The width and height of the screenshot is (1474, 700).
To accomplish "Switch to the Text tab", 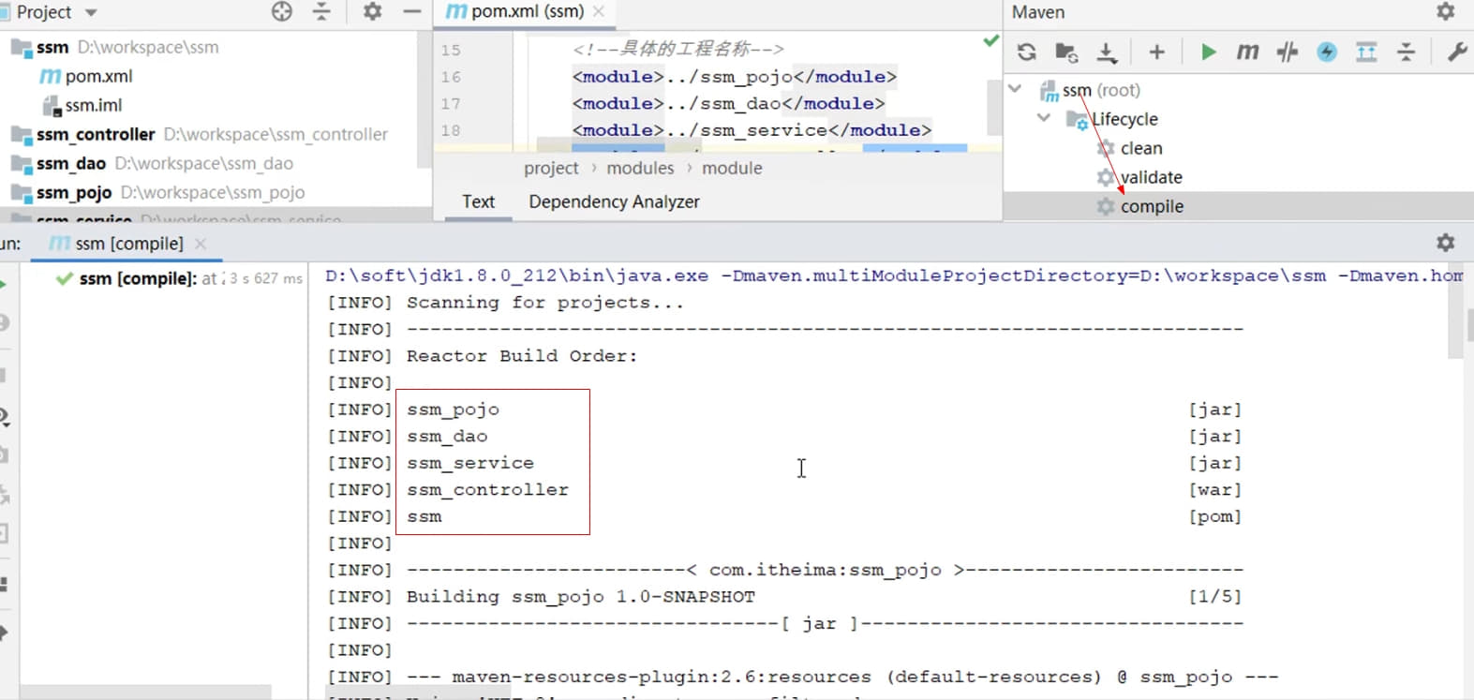I will (x=478, y=201).
